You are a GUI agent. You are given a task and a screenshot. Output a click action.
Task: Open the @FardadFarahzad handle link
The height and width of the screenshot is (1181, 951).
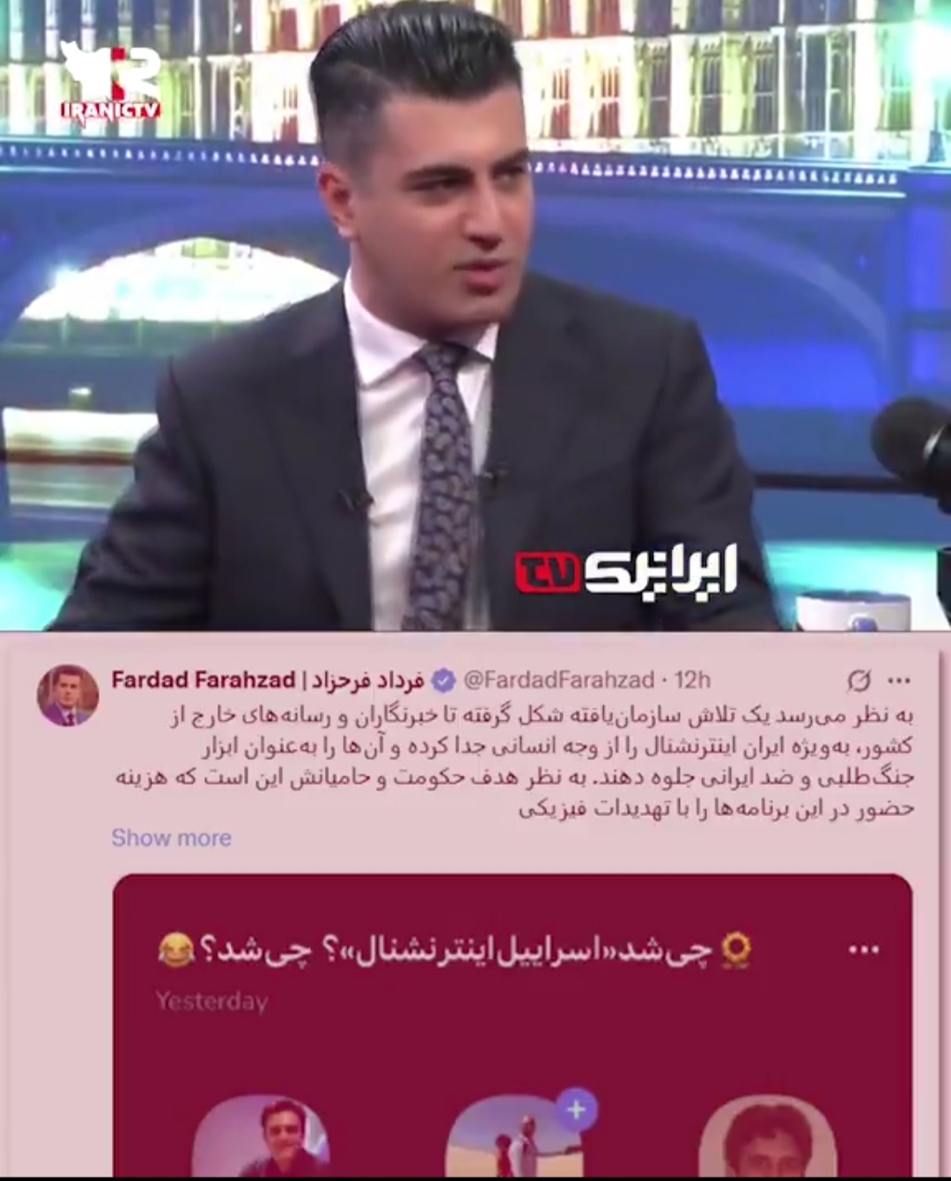pyautogui.click(x=558, y=680)
